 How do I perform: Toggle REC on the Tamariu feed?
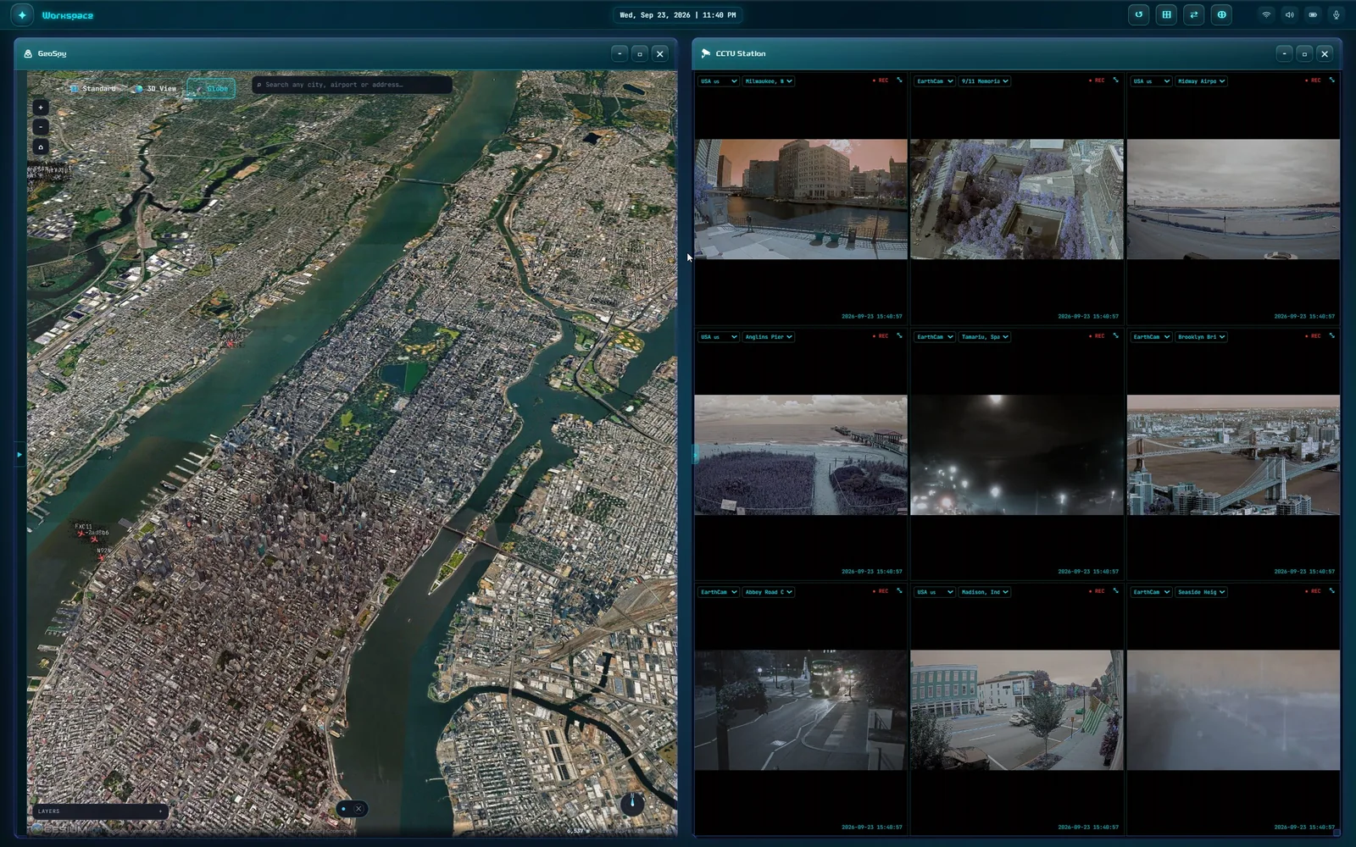click(x=1097, y=336)
